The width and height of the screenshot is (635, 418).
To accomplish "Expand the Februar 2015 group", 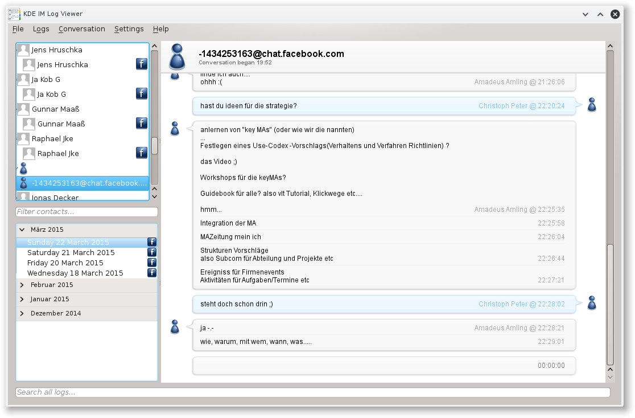I will click(x=22, y=285).
